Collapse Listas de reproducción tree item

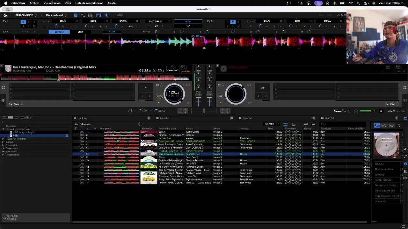(3, 129)
